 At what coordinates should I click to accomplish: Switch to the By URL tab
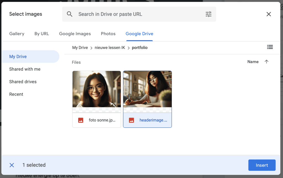point(41,34)
